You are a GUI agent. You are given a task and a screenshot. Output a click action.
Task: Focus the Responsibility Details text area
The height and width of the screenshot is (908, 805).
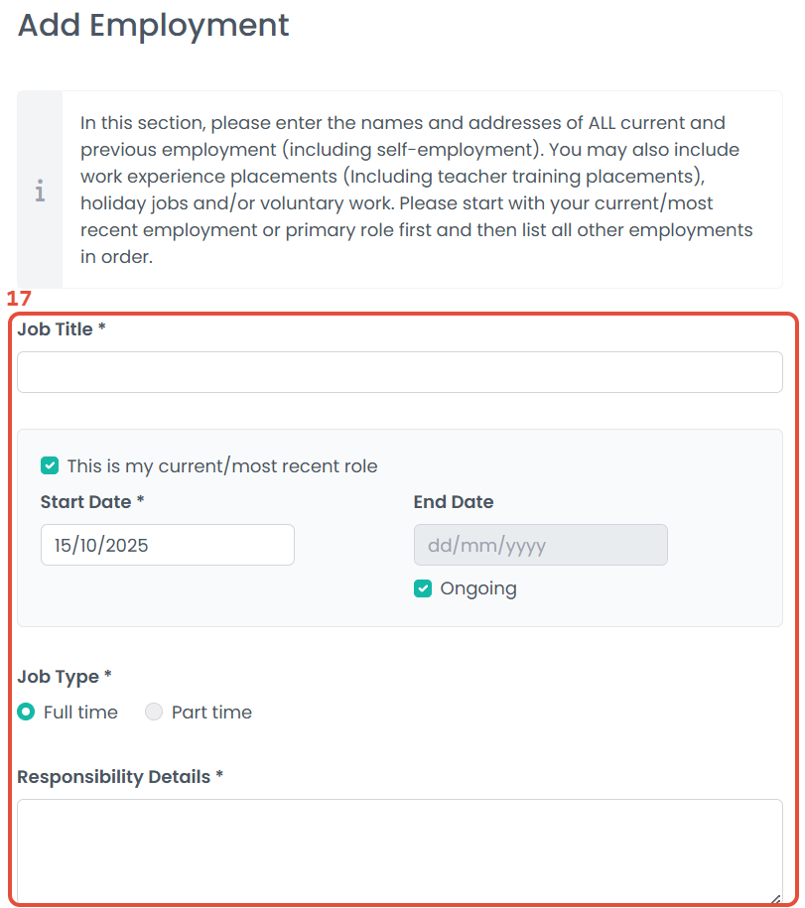pyautogui.click(x=399, y=848)
